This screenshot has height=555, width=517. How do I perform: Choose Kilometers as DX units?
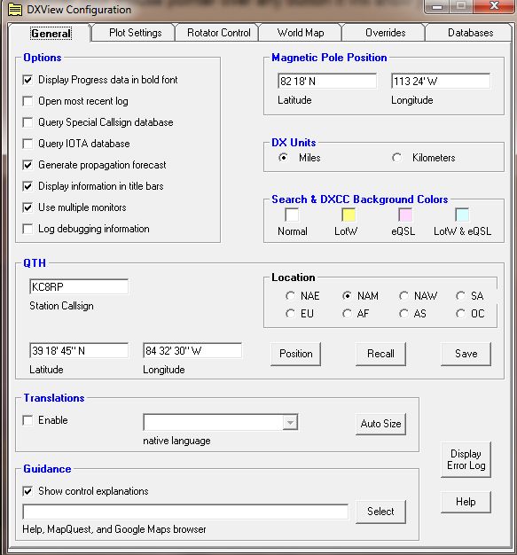pyautogui.click(x=396, y=157)
